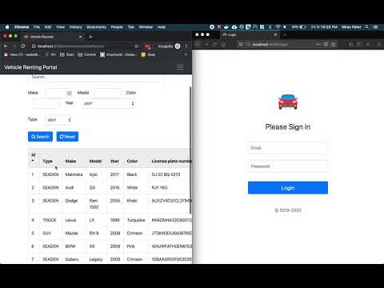Close the Login tab in Firefox
The width and height of the screenshot is (384, 288).
[x=276, y=34]
